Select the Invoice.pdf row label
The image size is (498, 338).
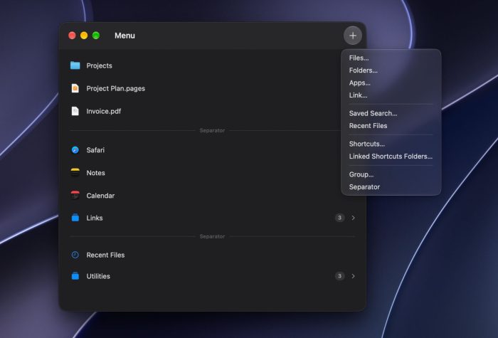(104, 111)
